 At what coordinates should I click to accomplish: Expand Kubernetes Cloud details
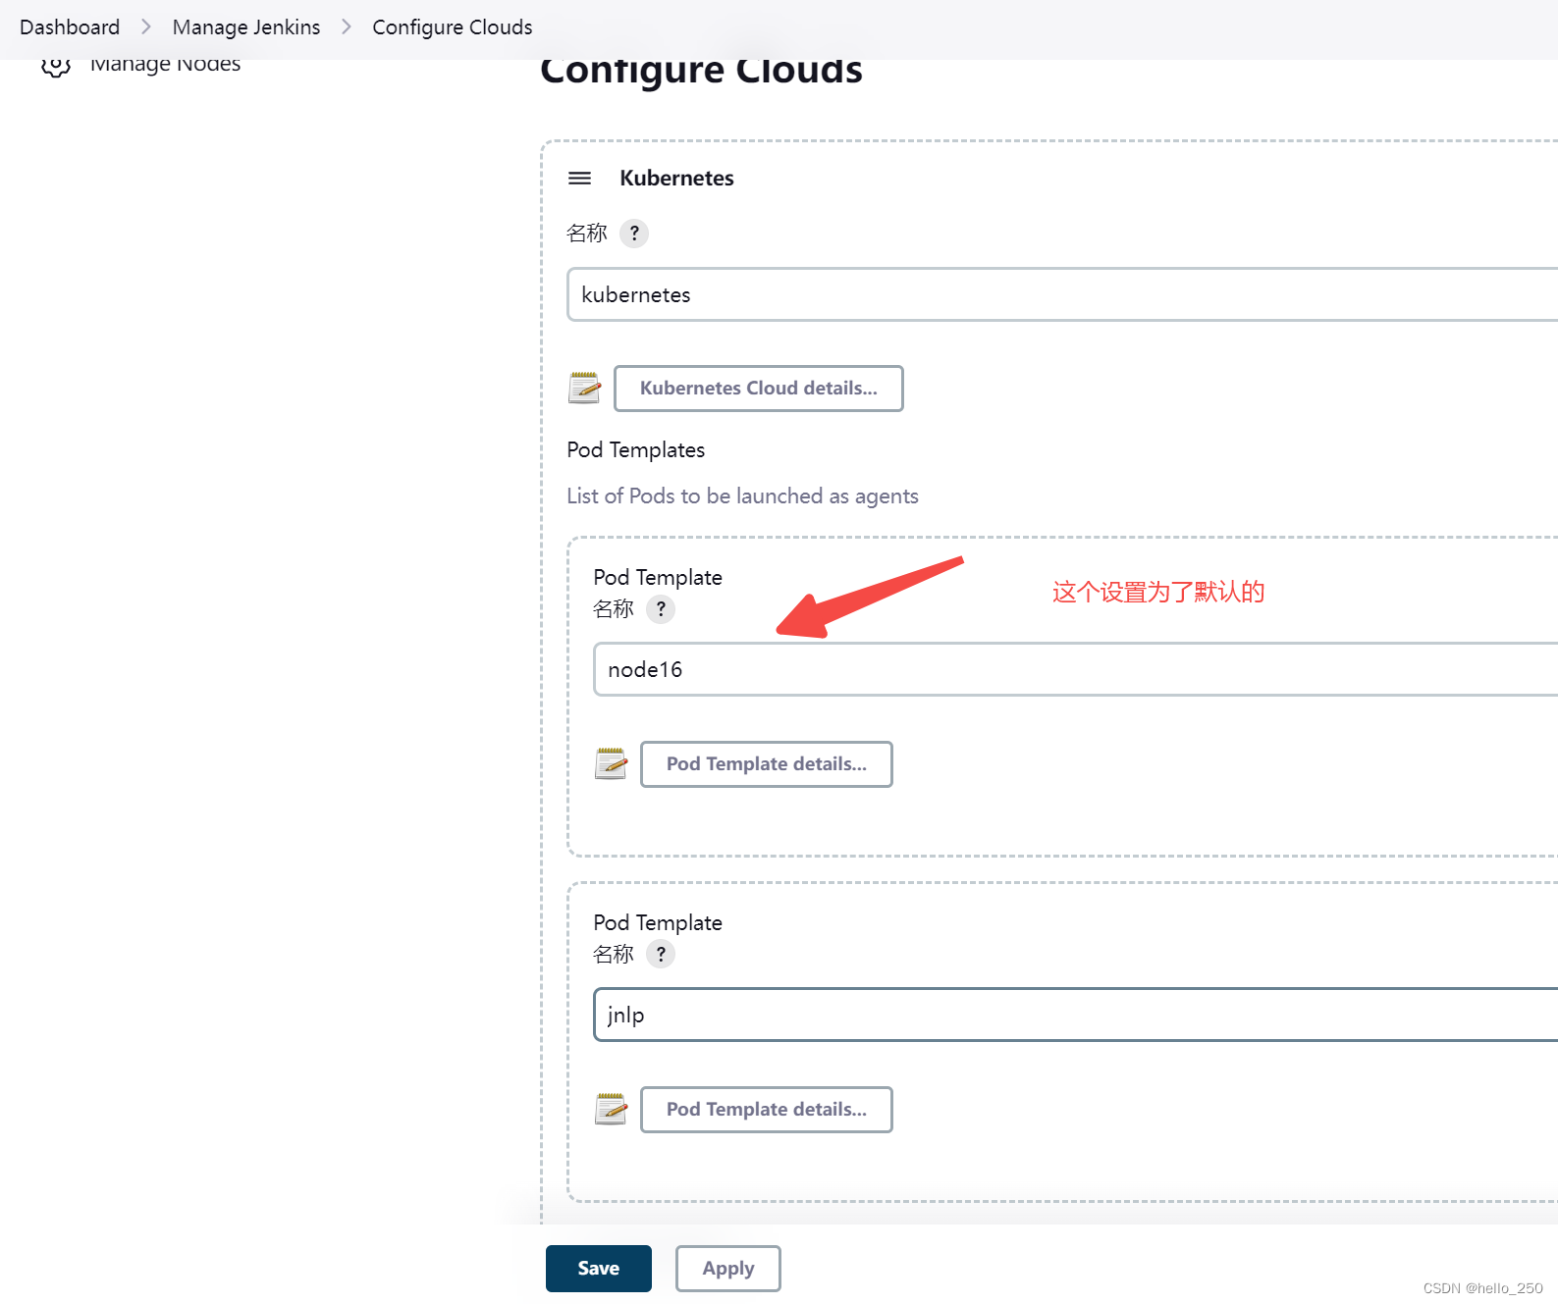point(759,389)
